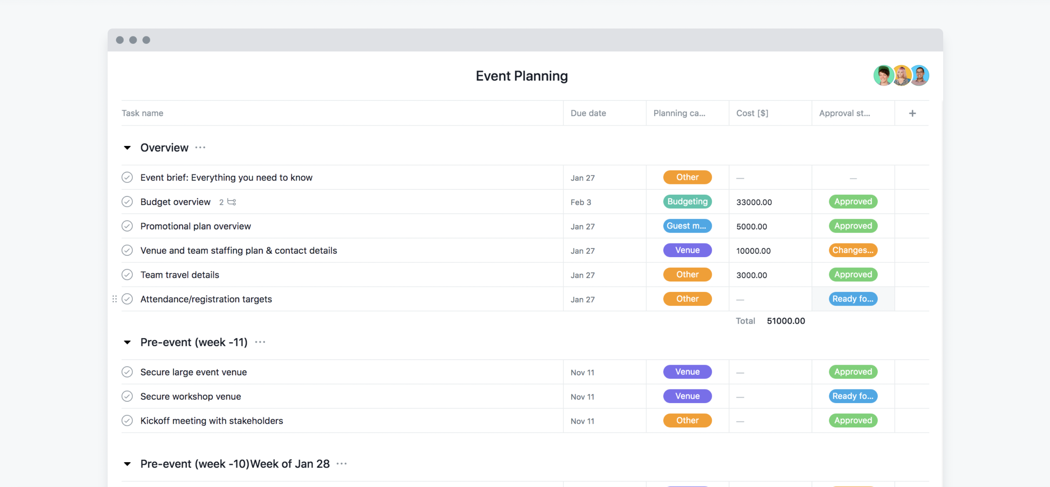The image size is (1050, 487).
Task: Click the 3000.00 cost value
Action: [x=751, y=275]
